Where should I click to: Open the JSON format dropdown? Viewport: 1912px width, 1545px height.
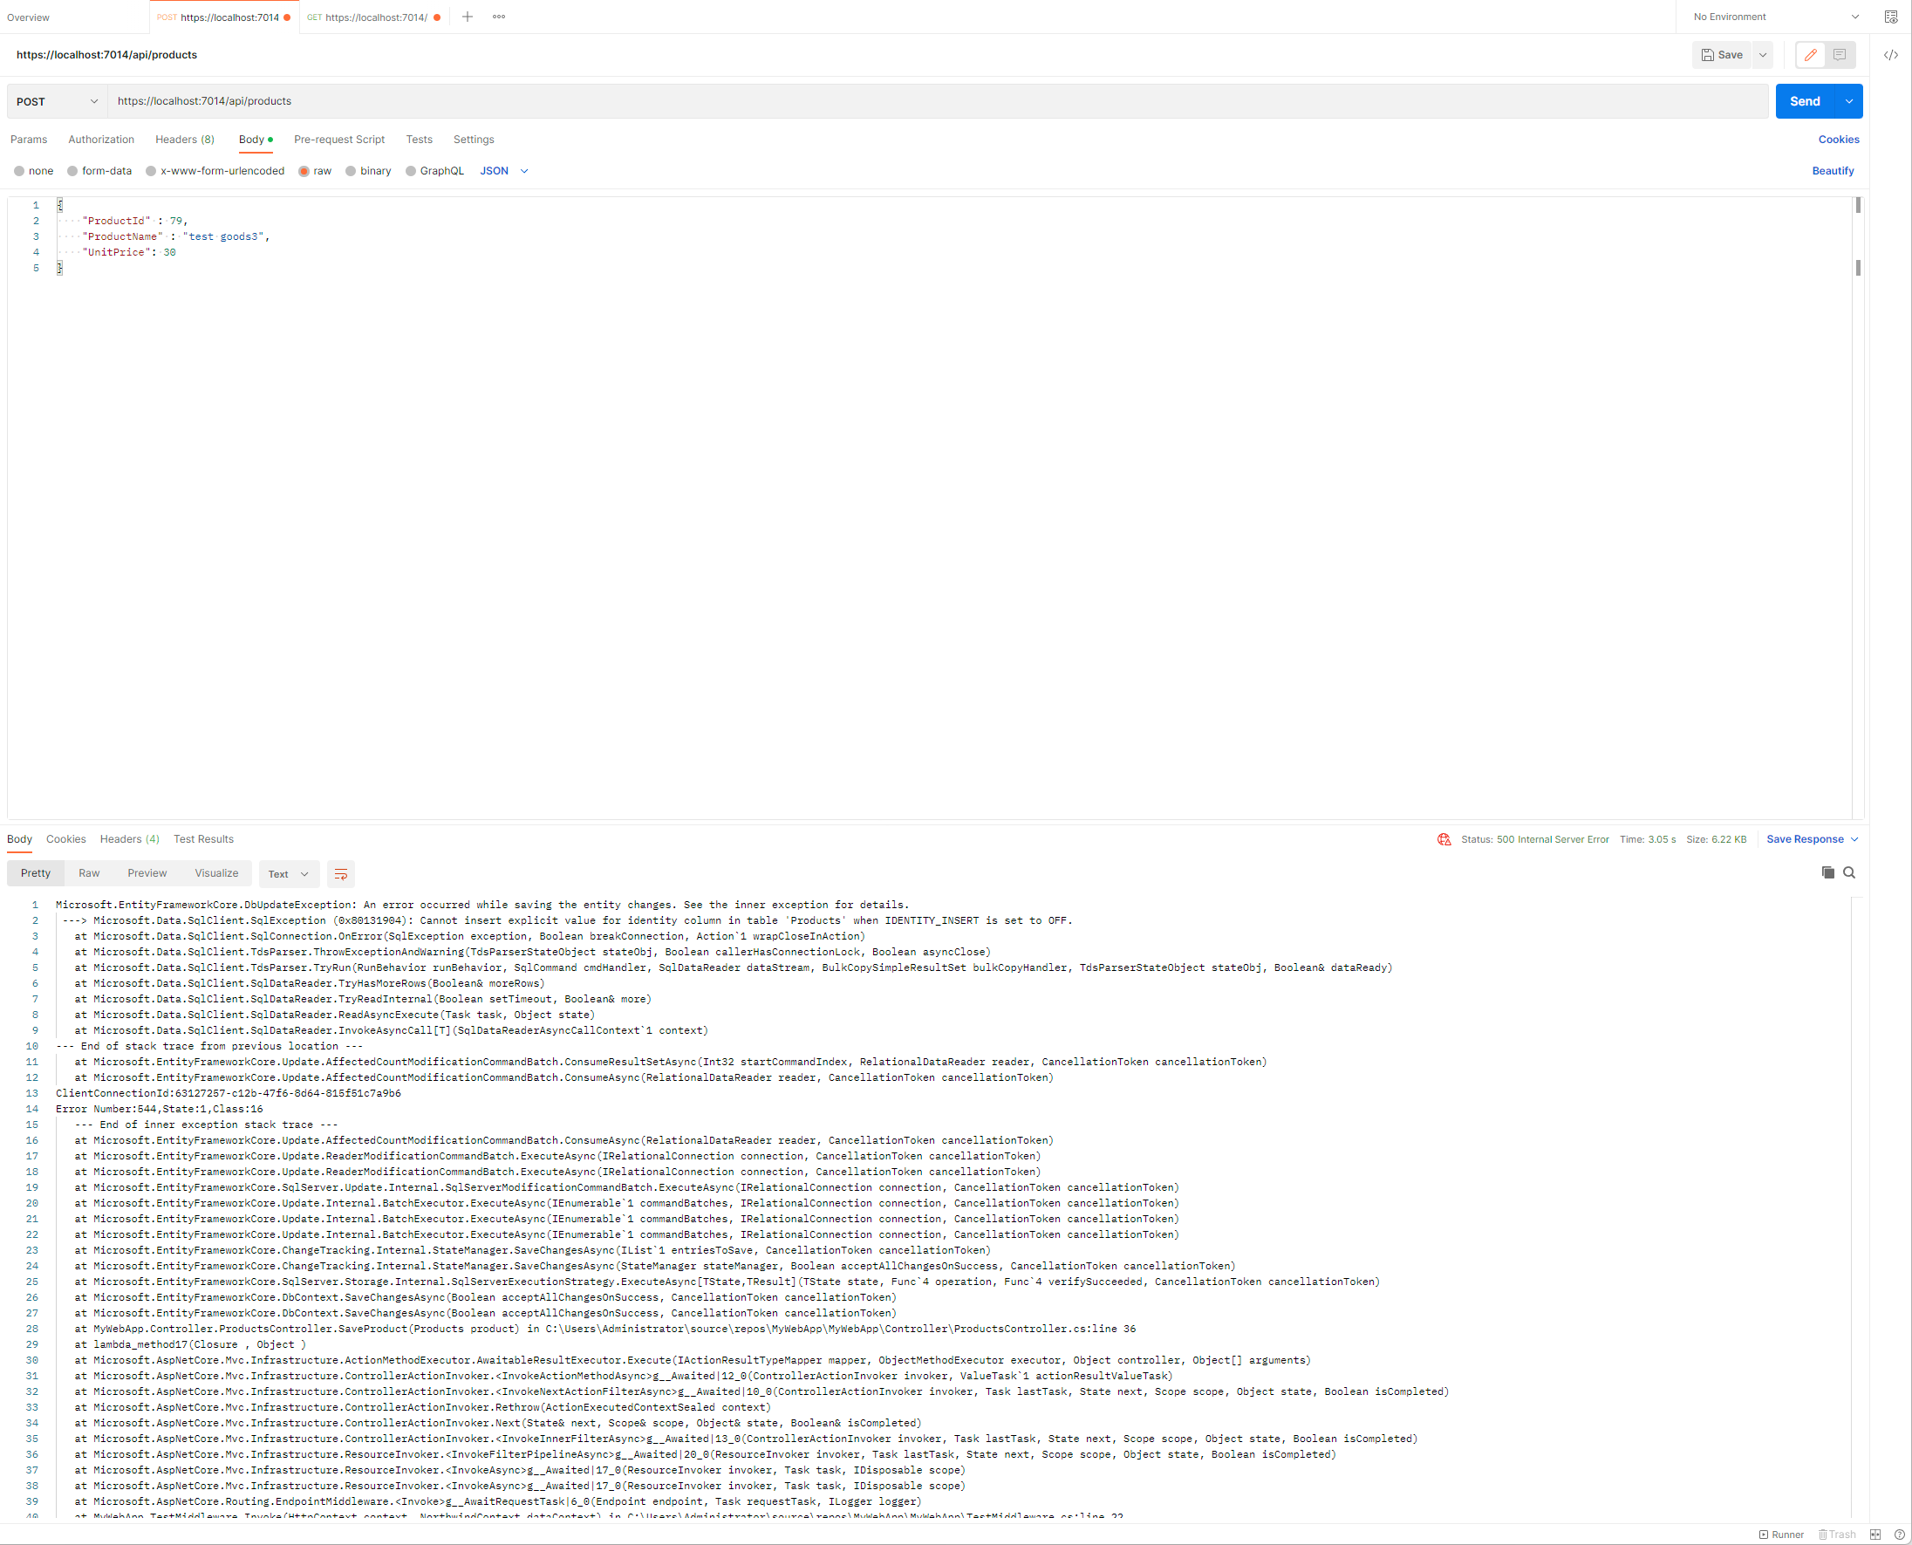pyautogui.click(x=503, y=171)
